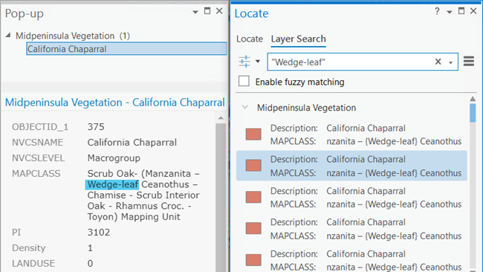Open the Pop-up pane options arrow
483x272 pixels.
(195, 13)
